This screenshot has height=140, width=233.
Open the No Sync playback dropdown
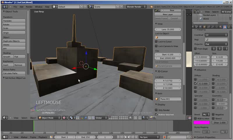tap(149, 137)
